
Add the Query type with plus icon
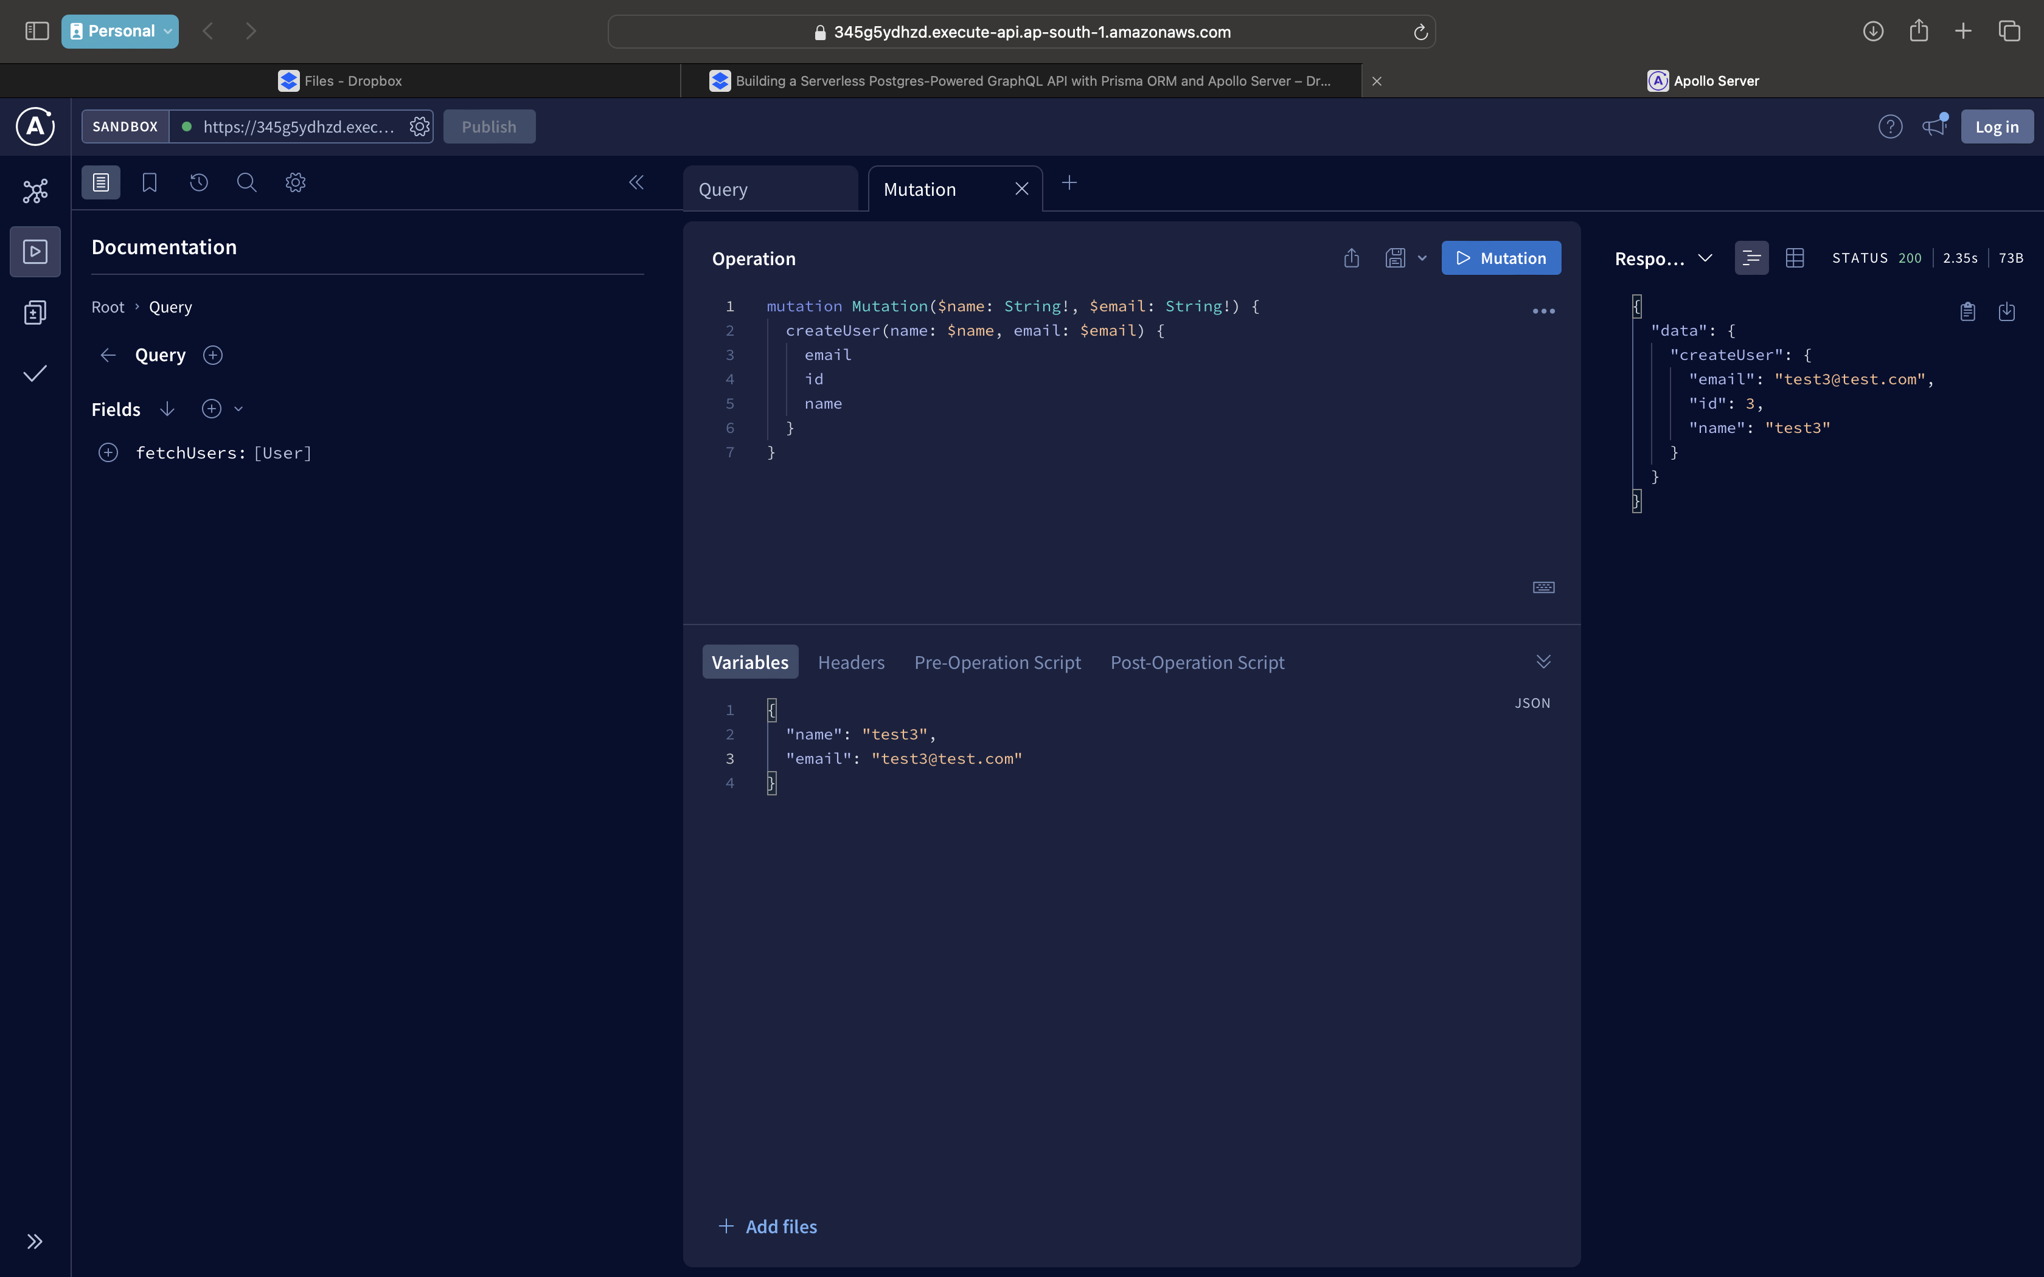click(x=213, y=355)
